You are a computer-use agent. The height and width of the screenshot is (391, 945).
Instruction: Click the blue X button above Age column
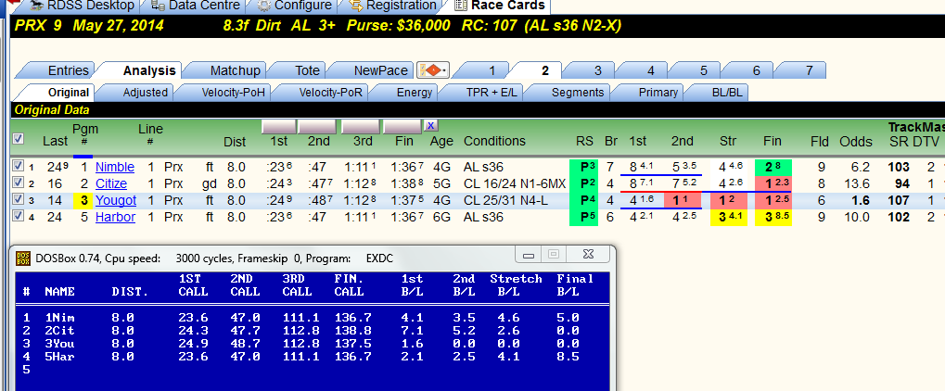tap(430, 125)
